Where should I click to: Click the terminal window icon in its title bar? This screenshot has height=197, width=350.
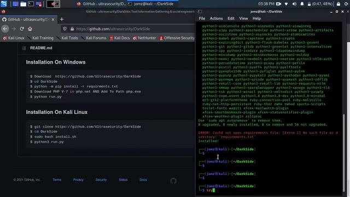tap(200, 11)
